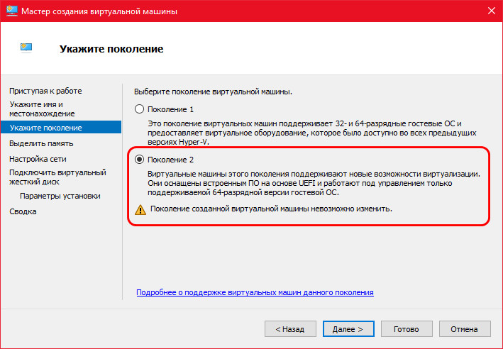The image size is (503, 349).
Task: Cancel the wizard with Отмена
Action: click(x=465, y=329)
